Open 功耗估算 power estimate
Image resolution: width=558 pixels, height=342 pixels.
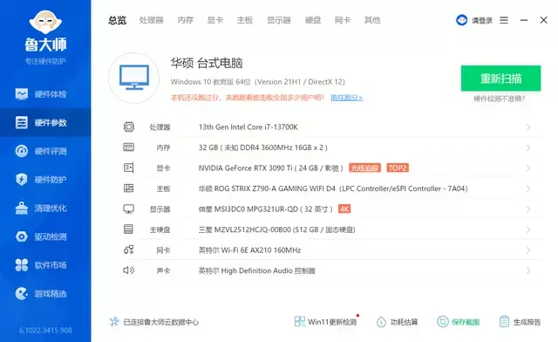(397, 322)
